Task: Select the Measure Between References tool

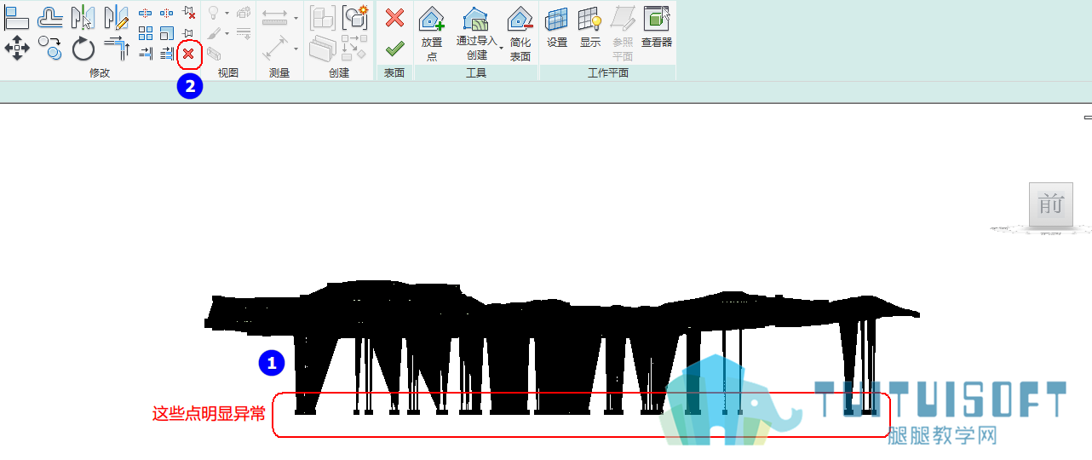Action: (x=274, y=18)
